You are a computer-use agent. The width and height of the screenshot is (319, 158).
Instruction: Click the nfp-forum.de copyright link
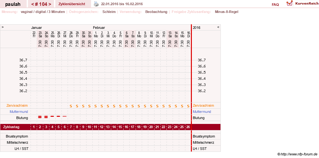(298, 154)
